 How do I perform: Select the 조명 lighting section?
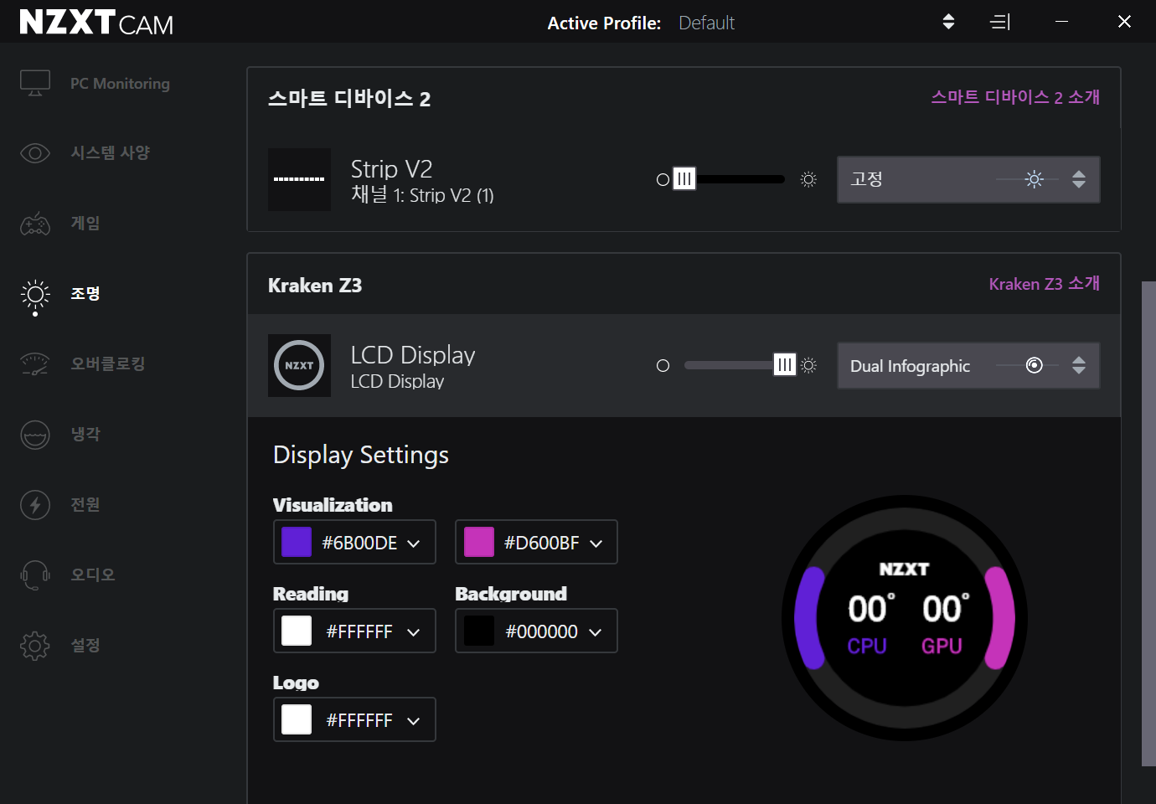[x=85, y=294]
